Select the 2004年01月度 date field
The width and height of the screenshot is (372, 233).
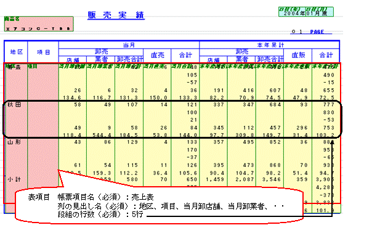tap(306, 12)
